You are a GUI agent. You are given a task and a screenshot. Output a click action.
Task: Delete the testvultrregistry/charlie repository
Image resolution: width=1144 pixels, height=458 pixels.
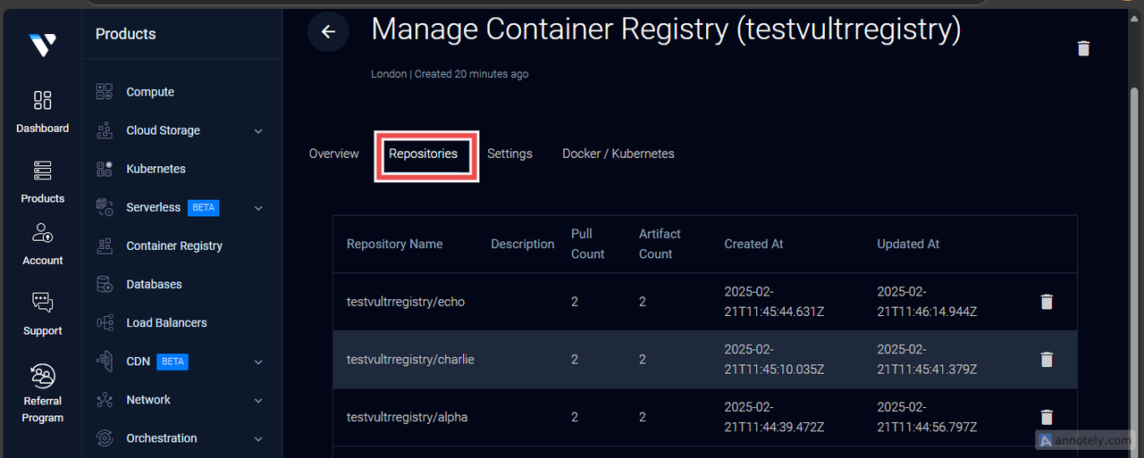pyautogui.click(x=1047, y=359)
